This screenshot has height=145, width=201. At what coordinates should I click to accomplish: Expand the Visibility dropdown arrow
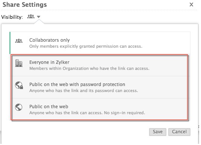(39, 17)
